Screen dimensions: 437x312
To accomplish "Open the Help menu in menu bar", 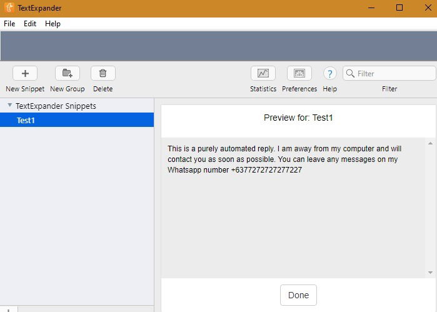I will (53, 24).
